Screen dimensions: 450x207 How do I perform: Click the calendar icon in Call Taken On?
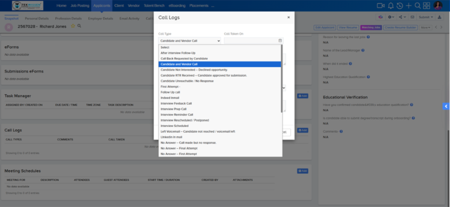280,41
